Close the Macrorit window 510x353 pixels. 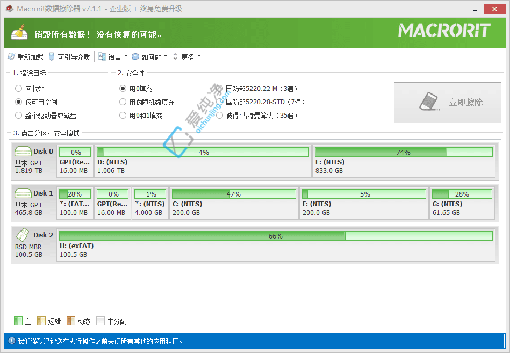point(494,9)
